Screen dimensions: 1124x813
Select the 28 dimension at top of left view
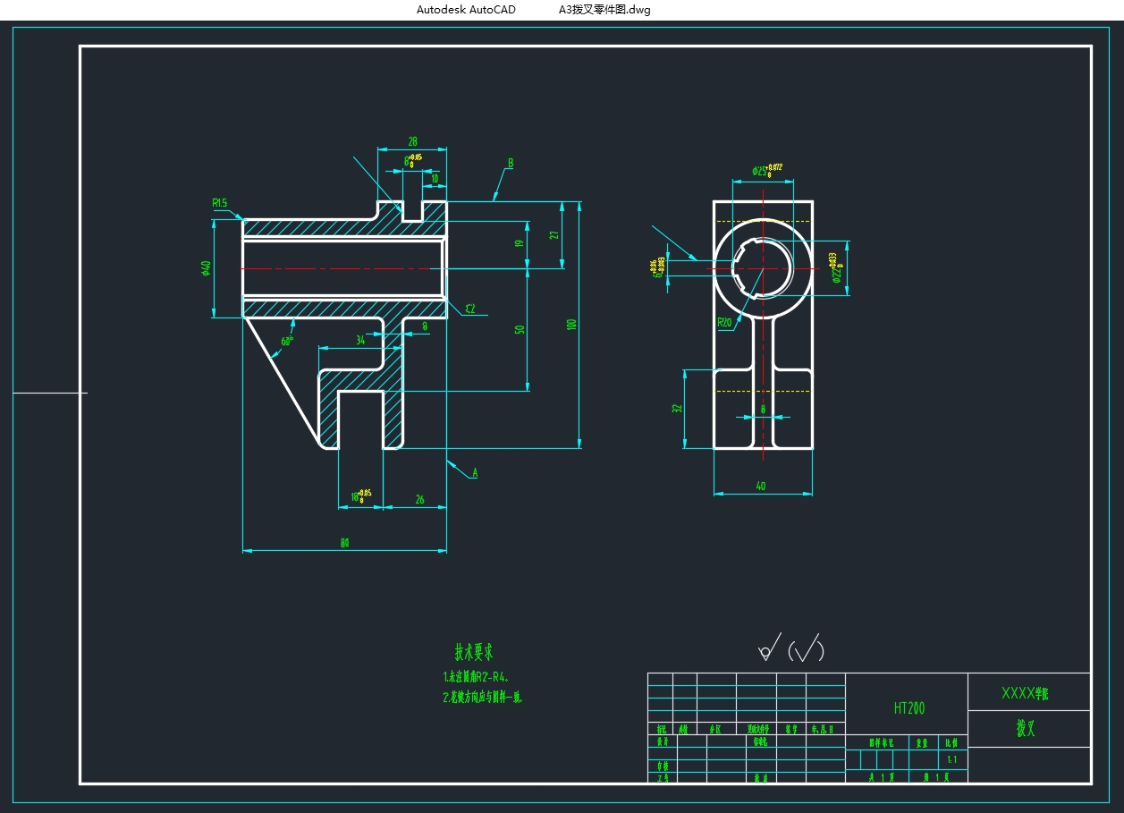tap(412, 141)
